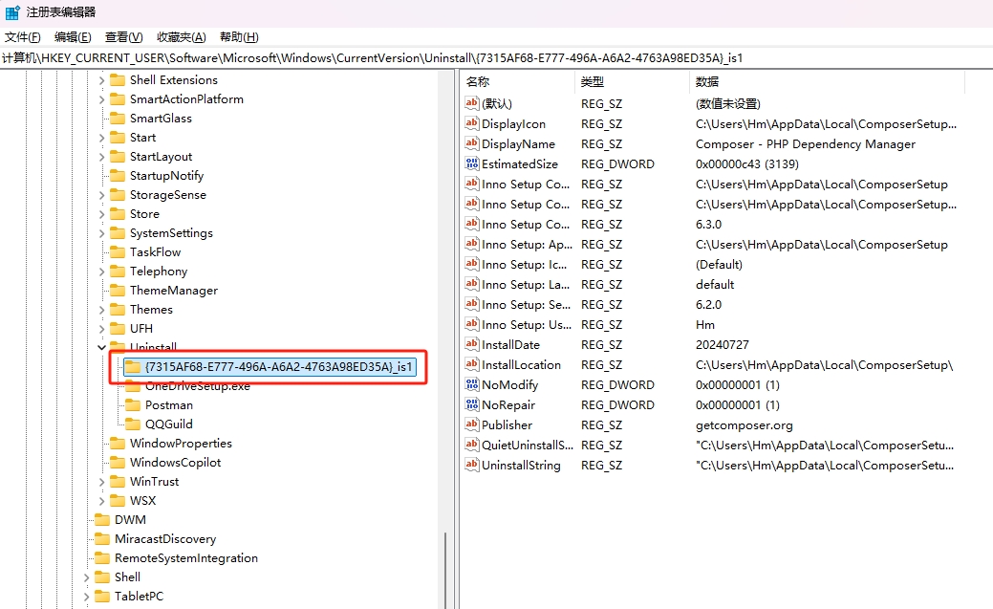Select the WindowProperties key
This screenshot has width=993, height=609.
(181, 443)
